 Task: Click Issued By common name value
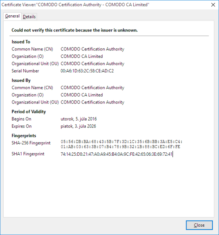click(92, 88)
